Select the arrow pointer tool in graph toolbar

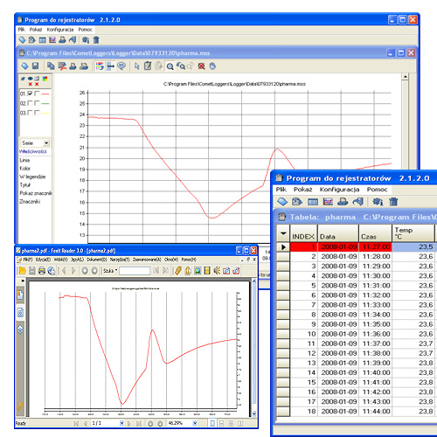(x=136, y=66)
